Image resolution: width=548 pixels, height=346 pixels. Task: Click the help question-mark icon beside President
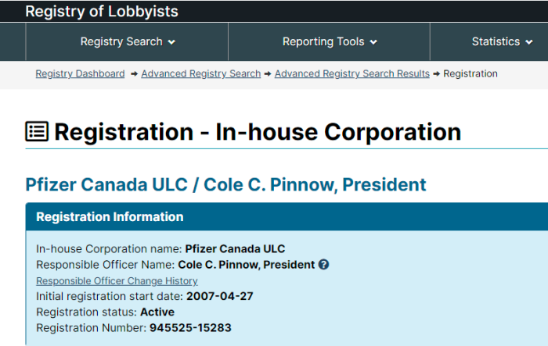click(323, 265)
